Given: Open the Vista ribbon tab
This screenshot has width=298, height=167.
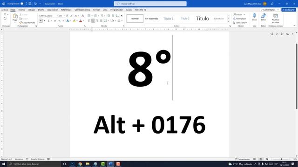Looking at the screenshot, I should (105, 10).
